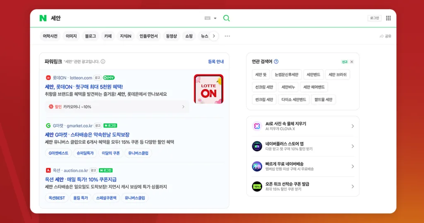Click the 15% coupon circle icon
The width and height of the screenshot is (424, 223).
tap(257, 187)
